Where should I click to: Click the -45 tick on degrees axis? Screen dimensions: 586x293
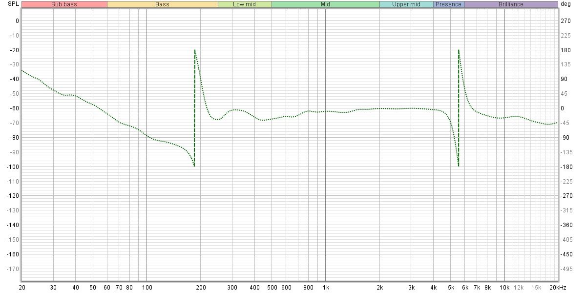565,123
